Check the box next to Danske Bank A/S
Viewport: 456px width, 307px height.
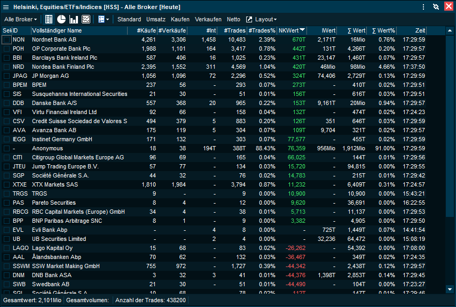6,103
